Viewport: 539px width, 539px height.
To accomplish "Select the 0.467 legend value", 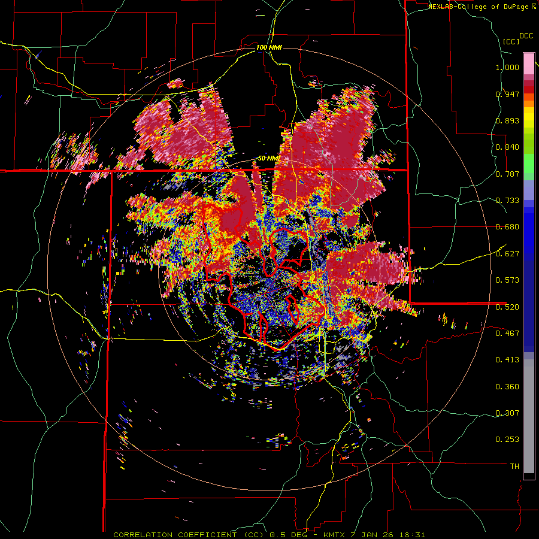I will (x=507, y=333).
